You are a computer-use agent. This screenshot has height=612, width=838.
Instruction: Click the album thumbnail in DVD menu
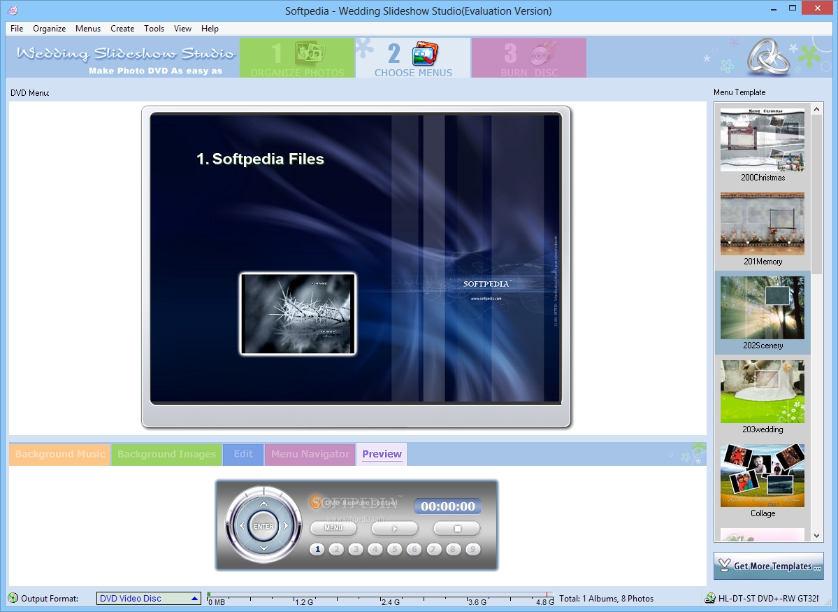click(298, 313)
